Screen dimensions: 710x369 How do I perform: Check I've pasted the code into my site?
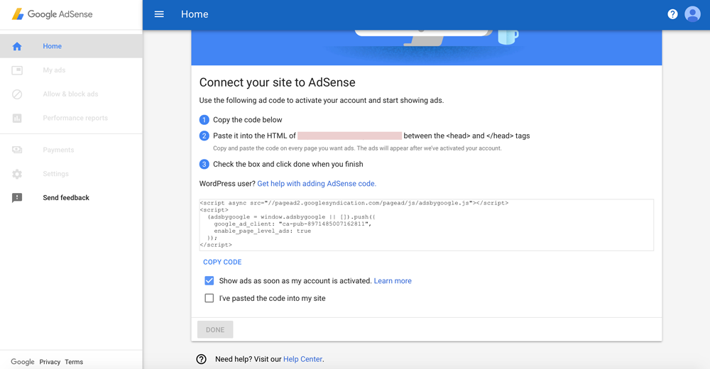(x=209, y=298)
